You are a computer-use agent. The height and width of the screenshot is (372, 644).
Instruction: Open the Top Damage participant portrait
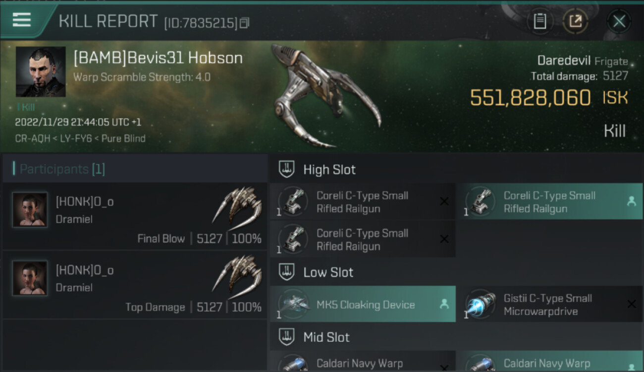tap(30, 278)
